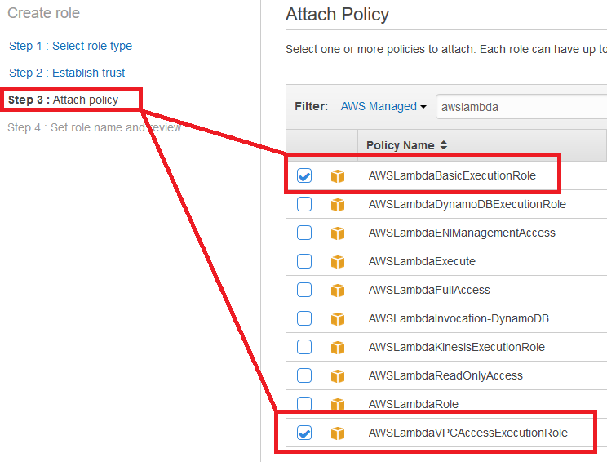Image resolution: width=607 pixels, height=462 pixels.
Task: Click the AWSLambdaKinesisExecutionRole policy box icon
Action: click(338, 348)
